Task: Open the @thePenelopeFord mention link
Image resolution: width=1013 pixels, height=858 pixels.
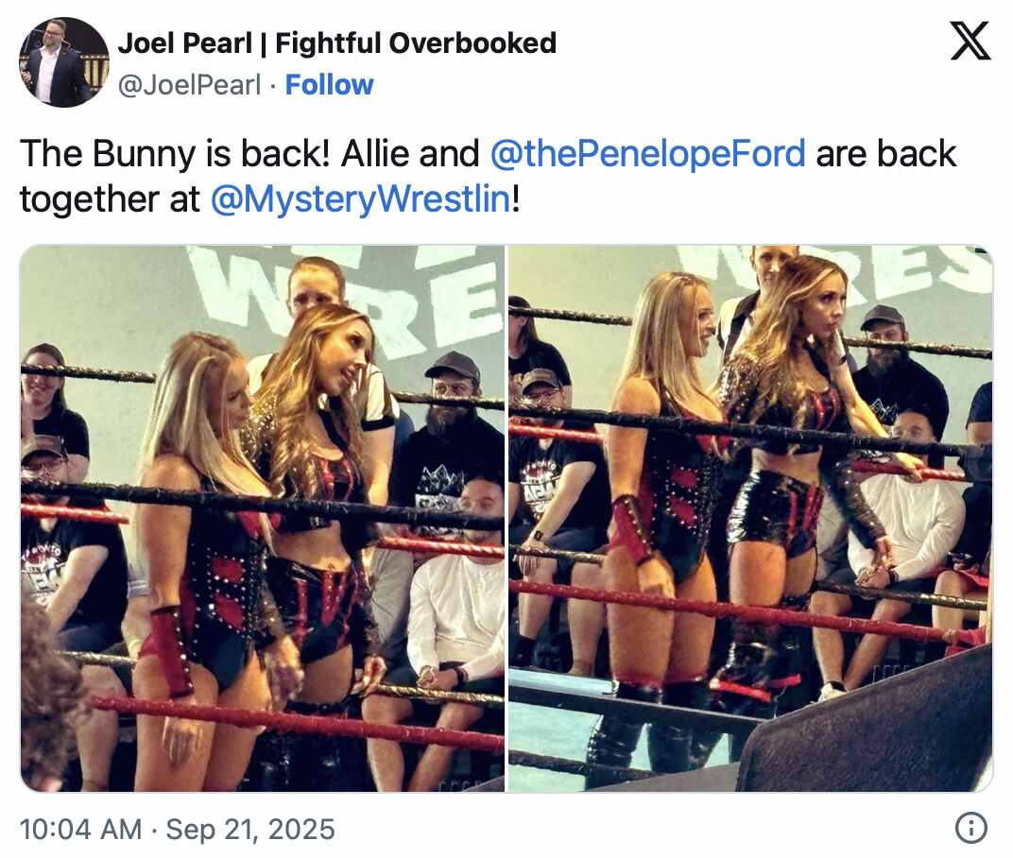Action: click(648, 154)
